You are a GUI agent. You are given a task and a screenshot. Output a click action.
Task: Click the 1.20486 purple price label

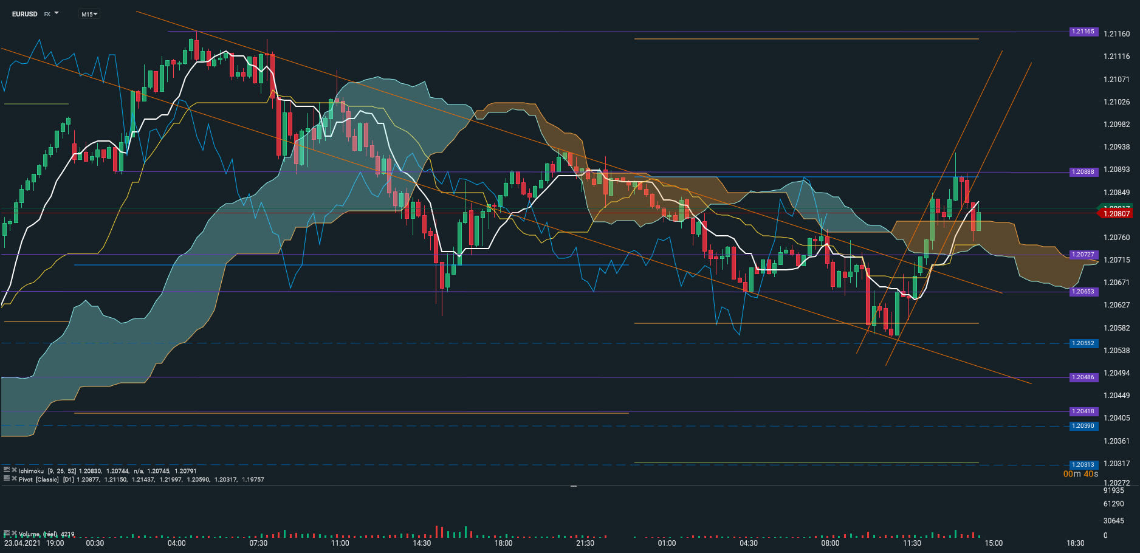(1083, 377)
